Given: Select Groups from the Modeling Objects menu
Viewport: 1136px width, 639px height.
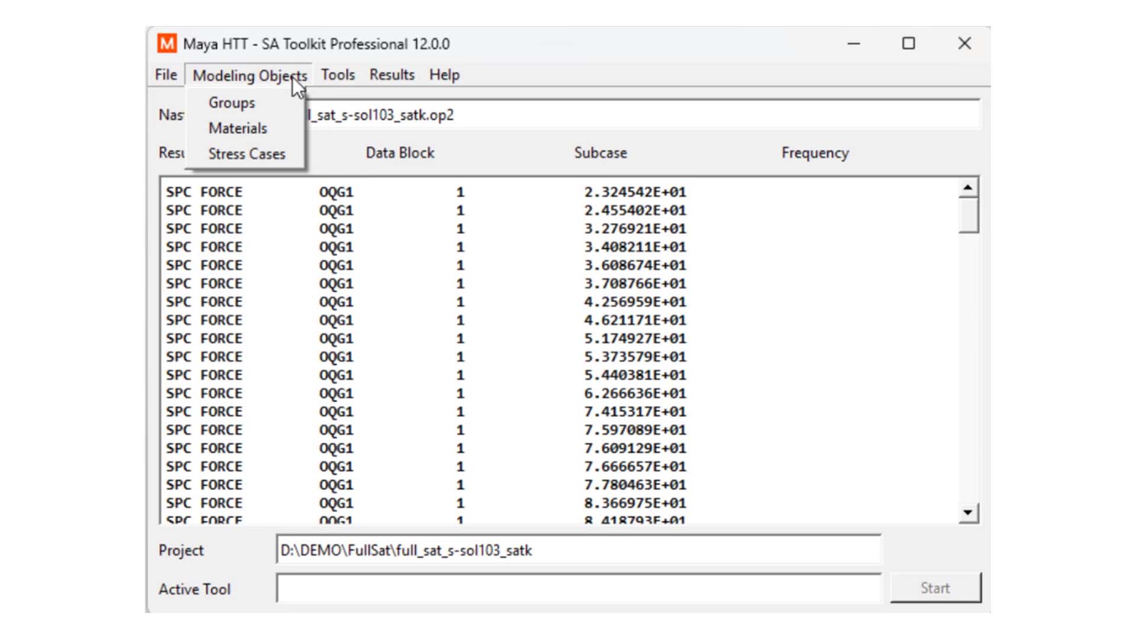Looking at the screenshot, I should 231,102.
